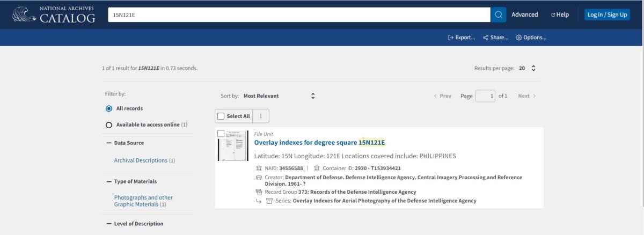Open the Help link
The width and height of the screenshot is (644, 235).
click(x=560, y=14)
